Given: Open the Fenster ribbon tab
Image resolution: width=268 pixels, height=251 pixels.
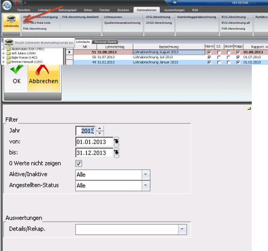Looking at the screenshot, I should pyautogui.click(x=105, y=10).
